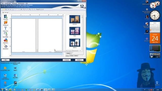Image resolution: width=162 pixels, height=91 pixels.
Task: Choose the Neue Form shape tool
Action: [6, 41]
